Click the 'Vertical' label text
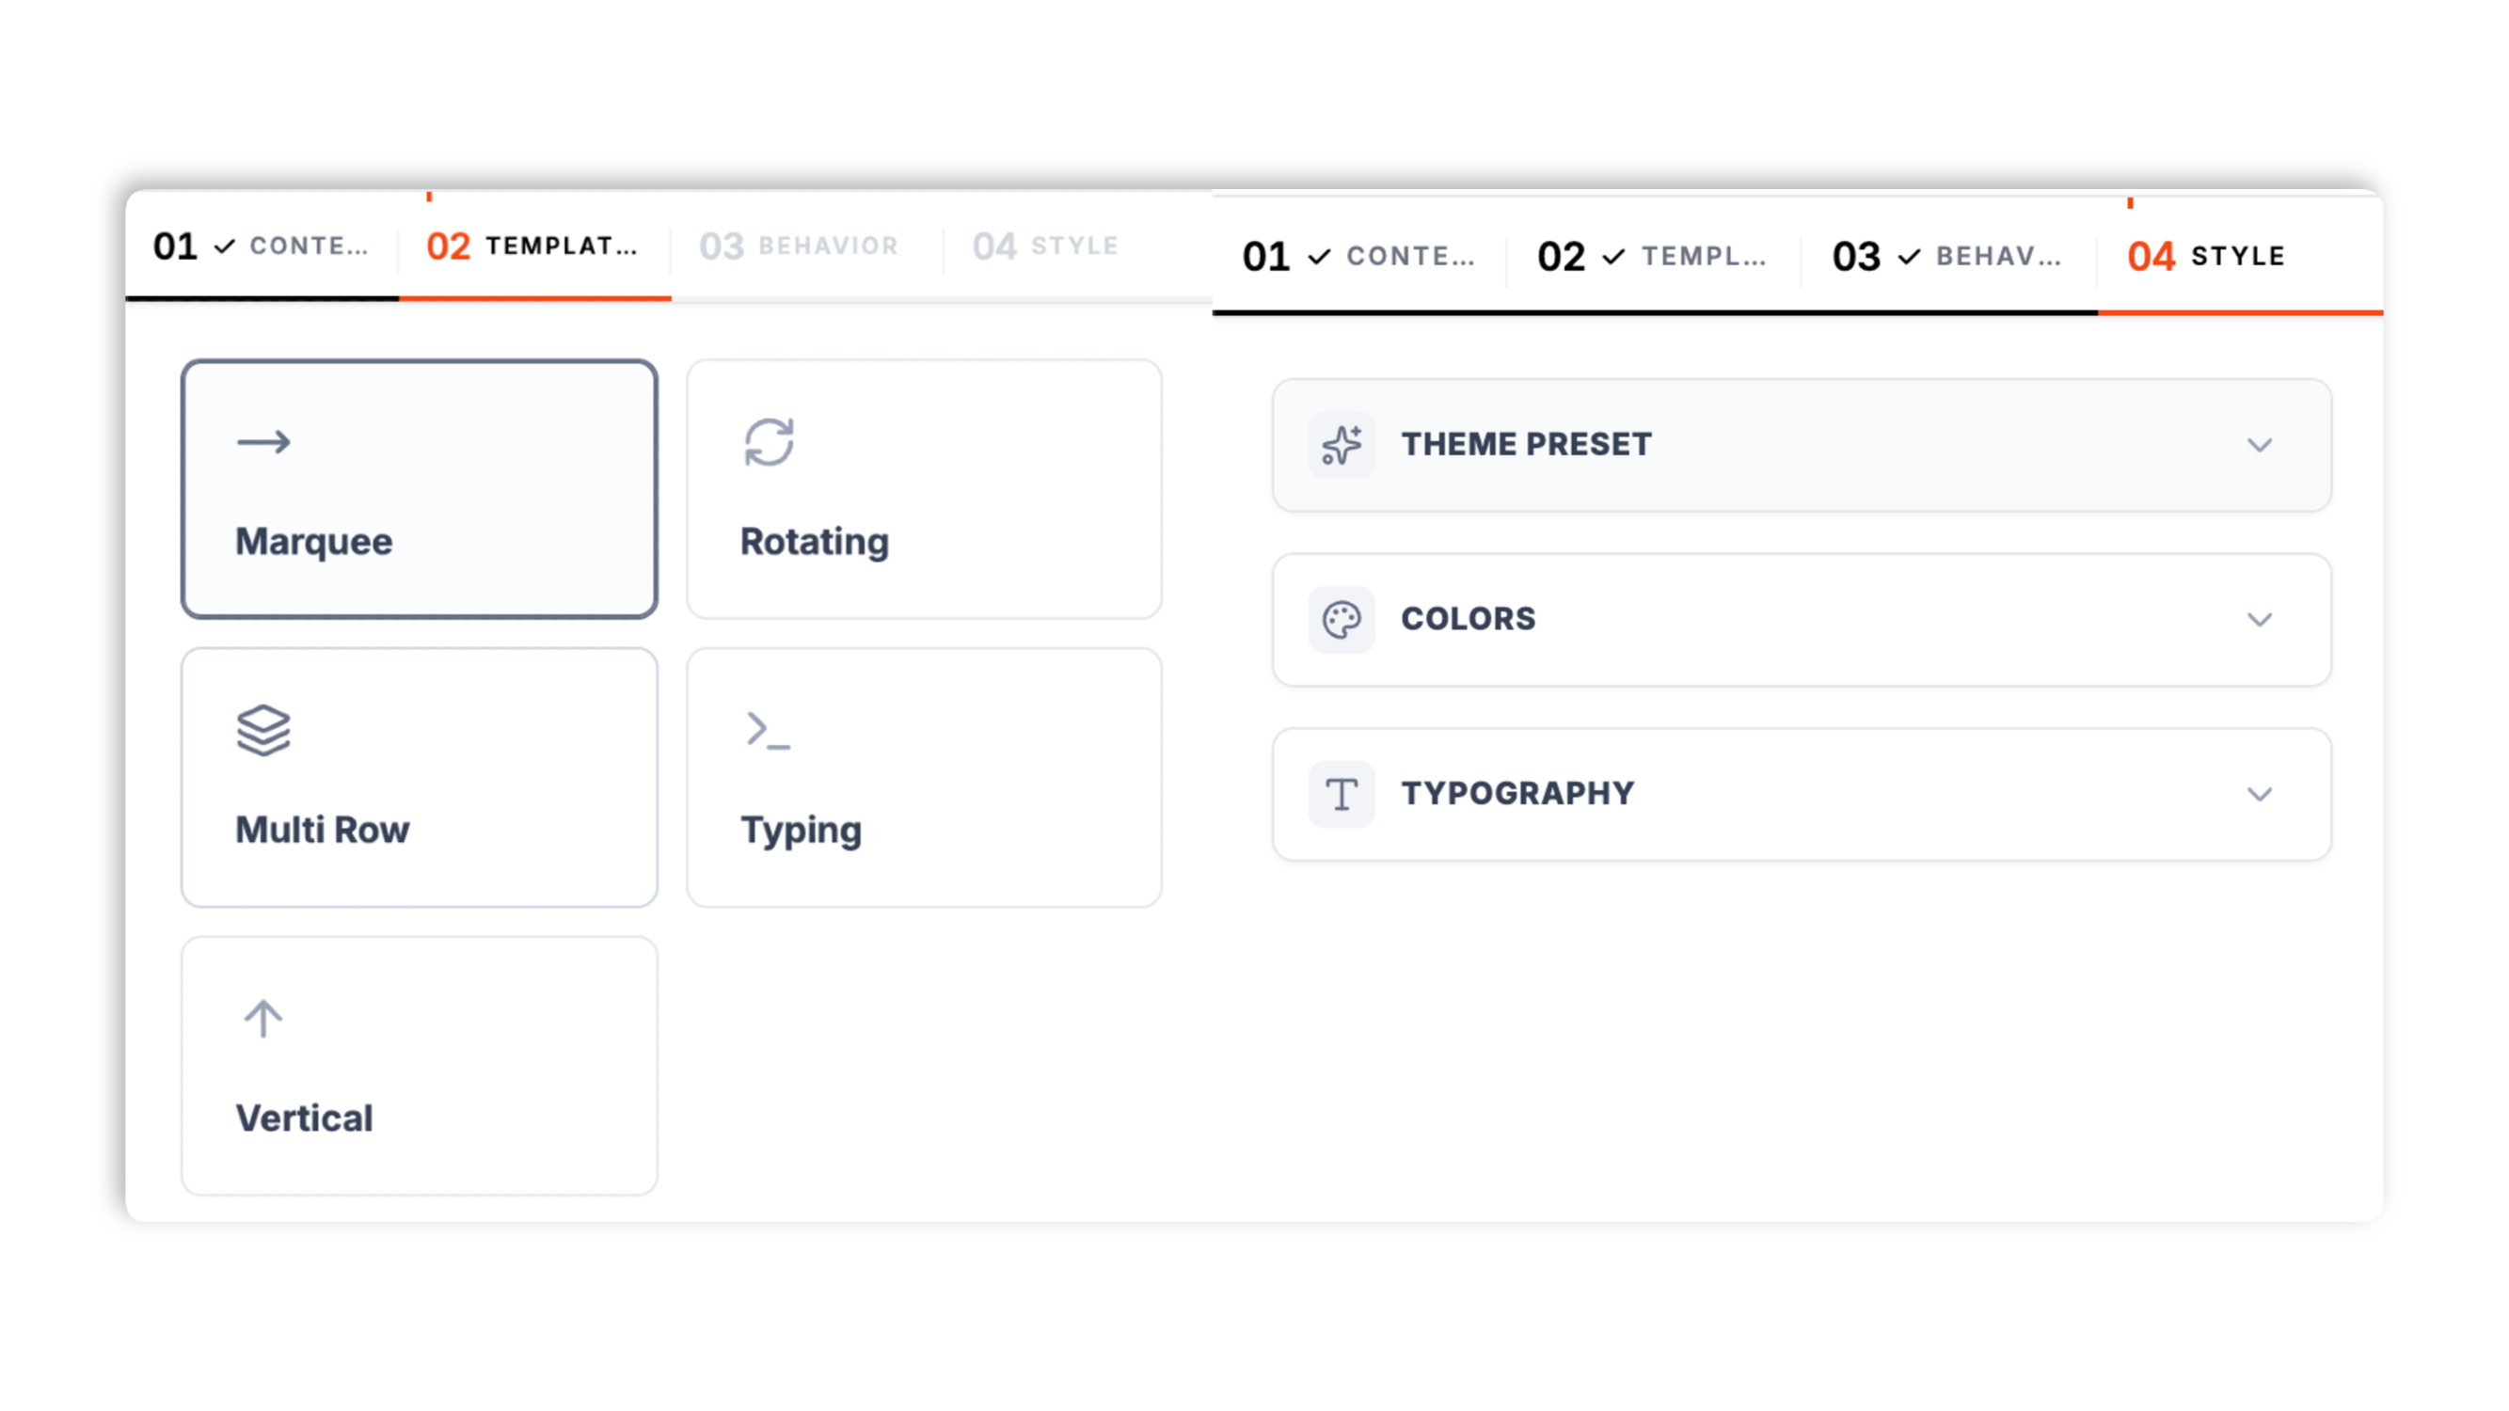2509x1411 pixels. tap(304, 1118)
